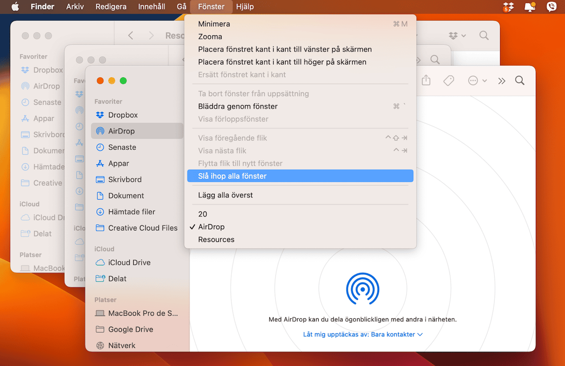
Task: Click the Viber icon in menu bar
Action: [x=552, y=7]
